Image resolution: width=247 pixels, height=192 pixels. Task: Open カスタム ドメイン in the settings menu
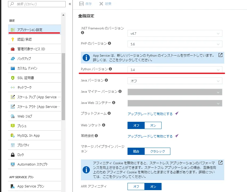pos(27,68)
